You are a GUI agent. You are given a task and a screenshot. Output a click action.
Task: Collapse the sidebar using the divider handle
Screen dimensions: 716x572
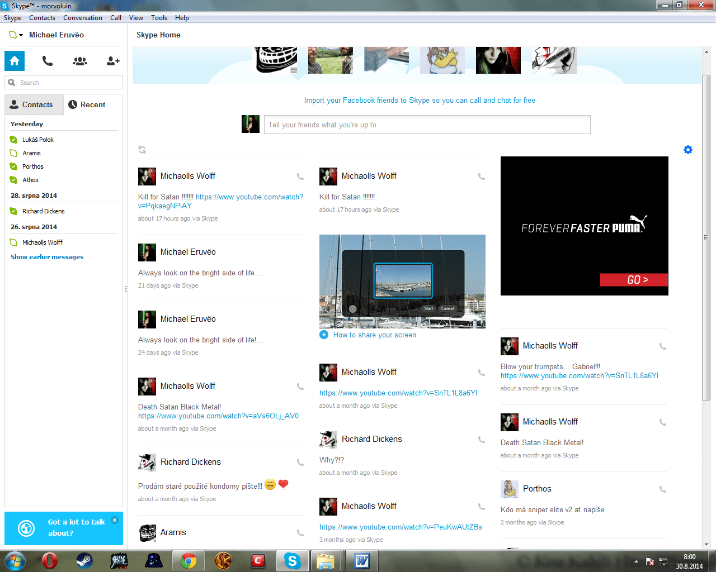click(x=126, y=289)
